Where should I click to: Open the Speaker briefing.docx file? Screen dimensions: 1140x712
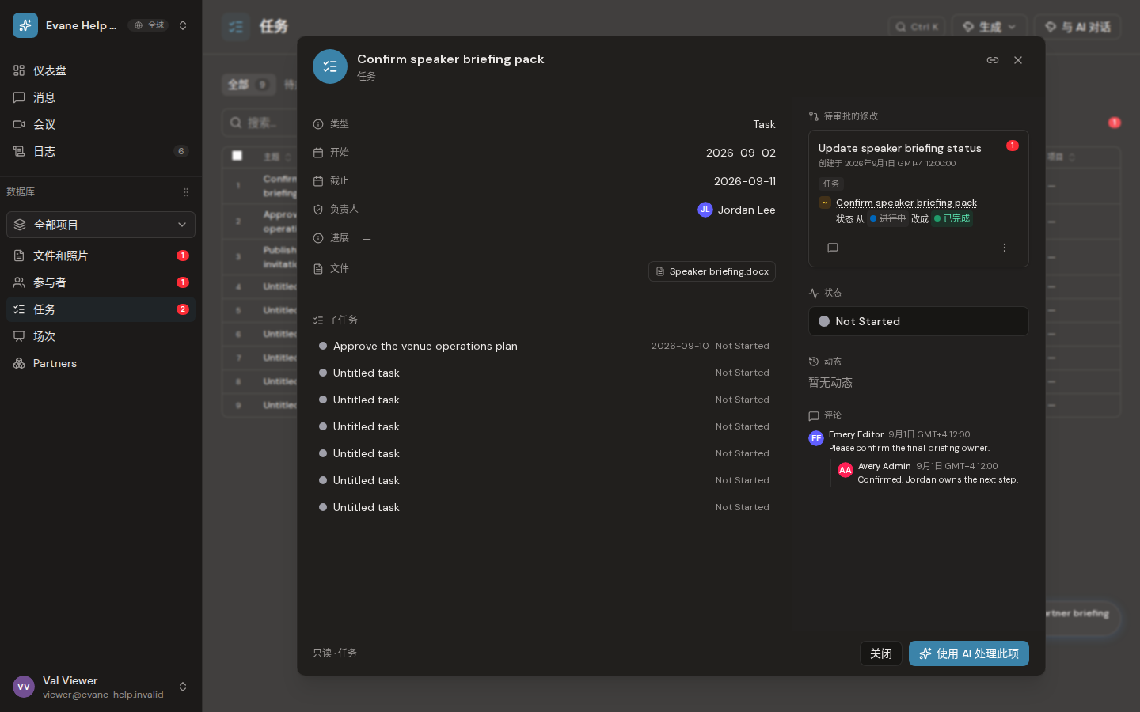(712, 271)
